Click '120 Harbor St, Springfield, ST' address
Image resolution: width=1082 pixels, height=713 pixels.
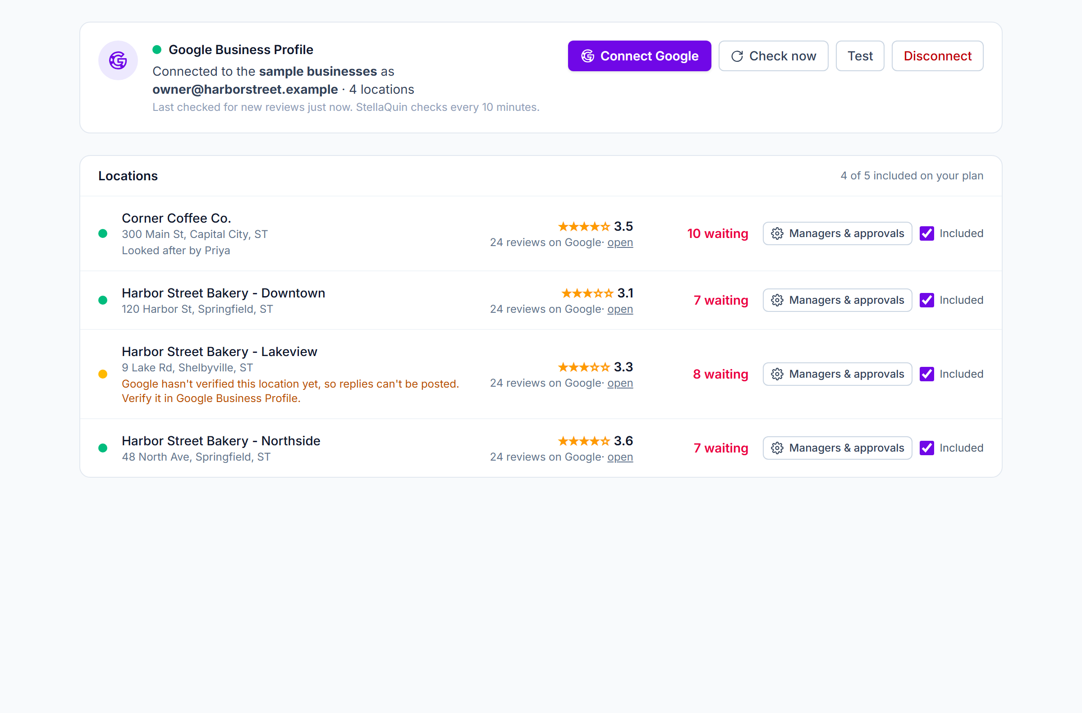(x=197, y=309)
